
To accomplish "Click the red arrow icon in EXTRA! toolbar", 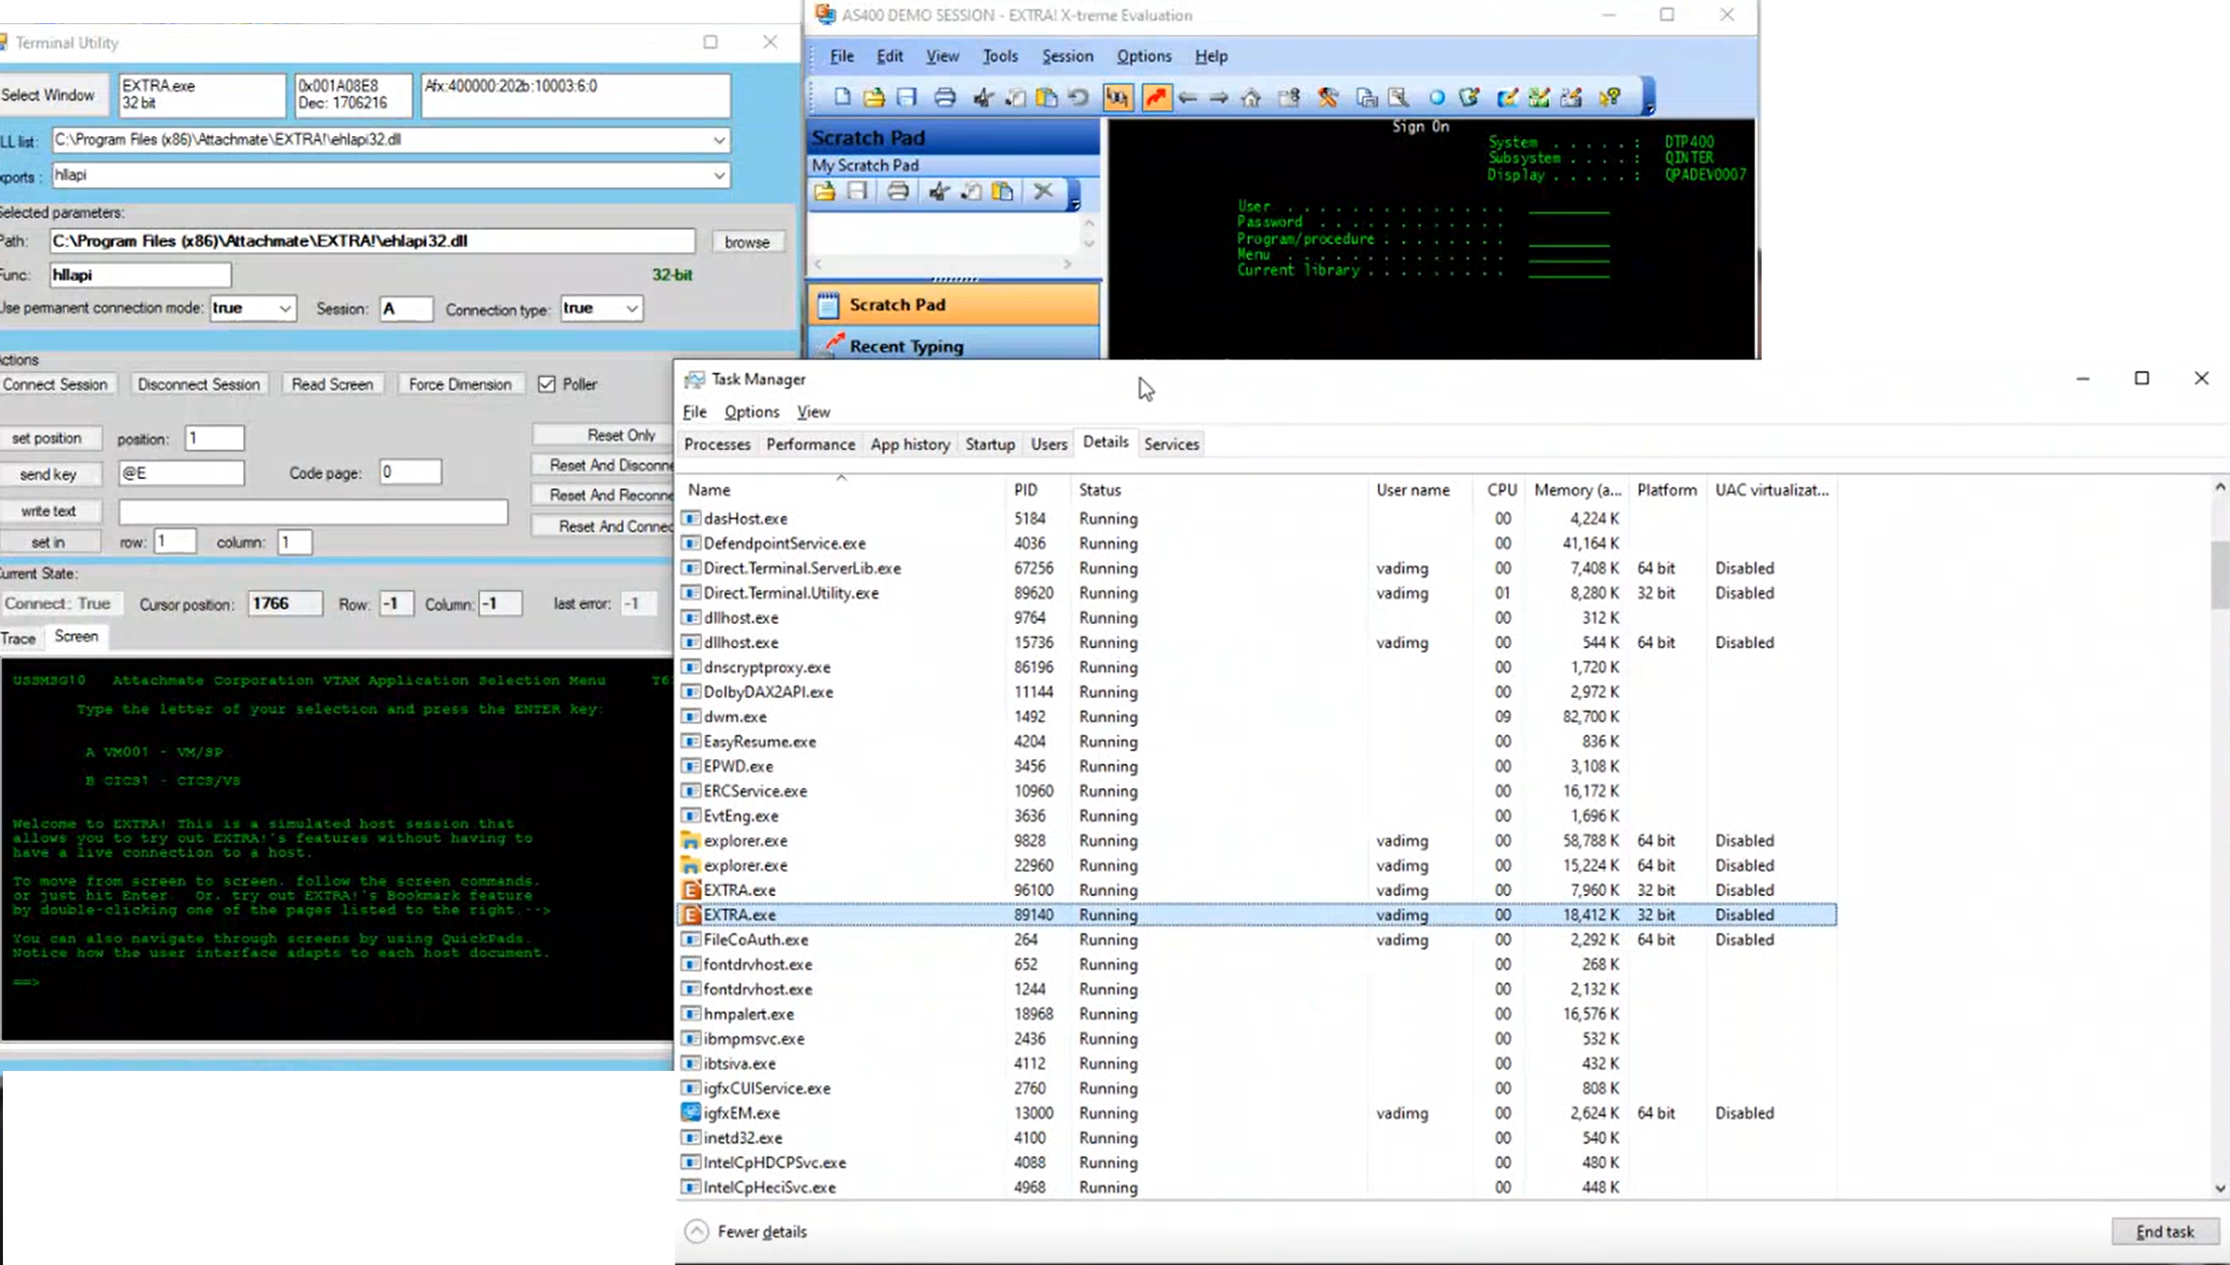I will 1156,97.
